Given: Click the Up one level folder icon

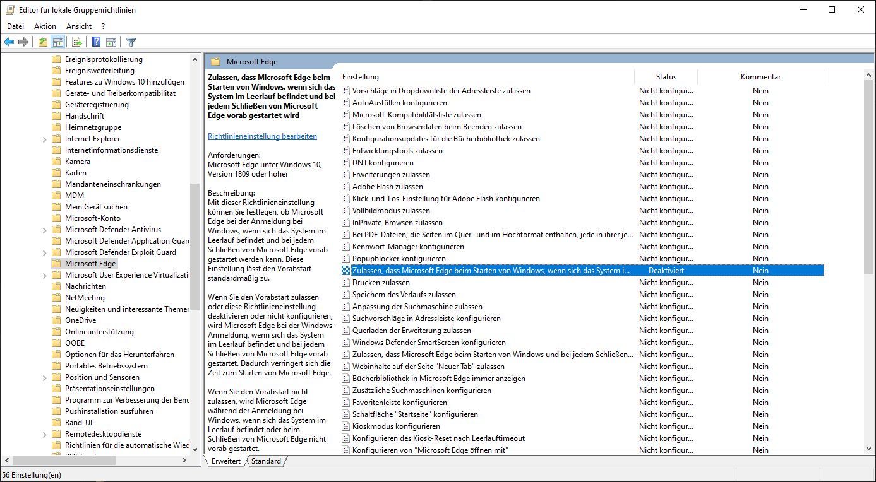Looking at the screenshot, I should click(x=43, y=42).
